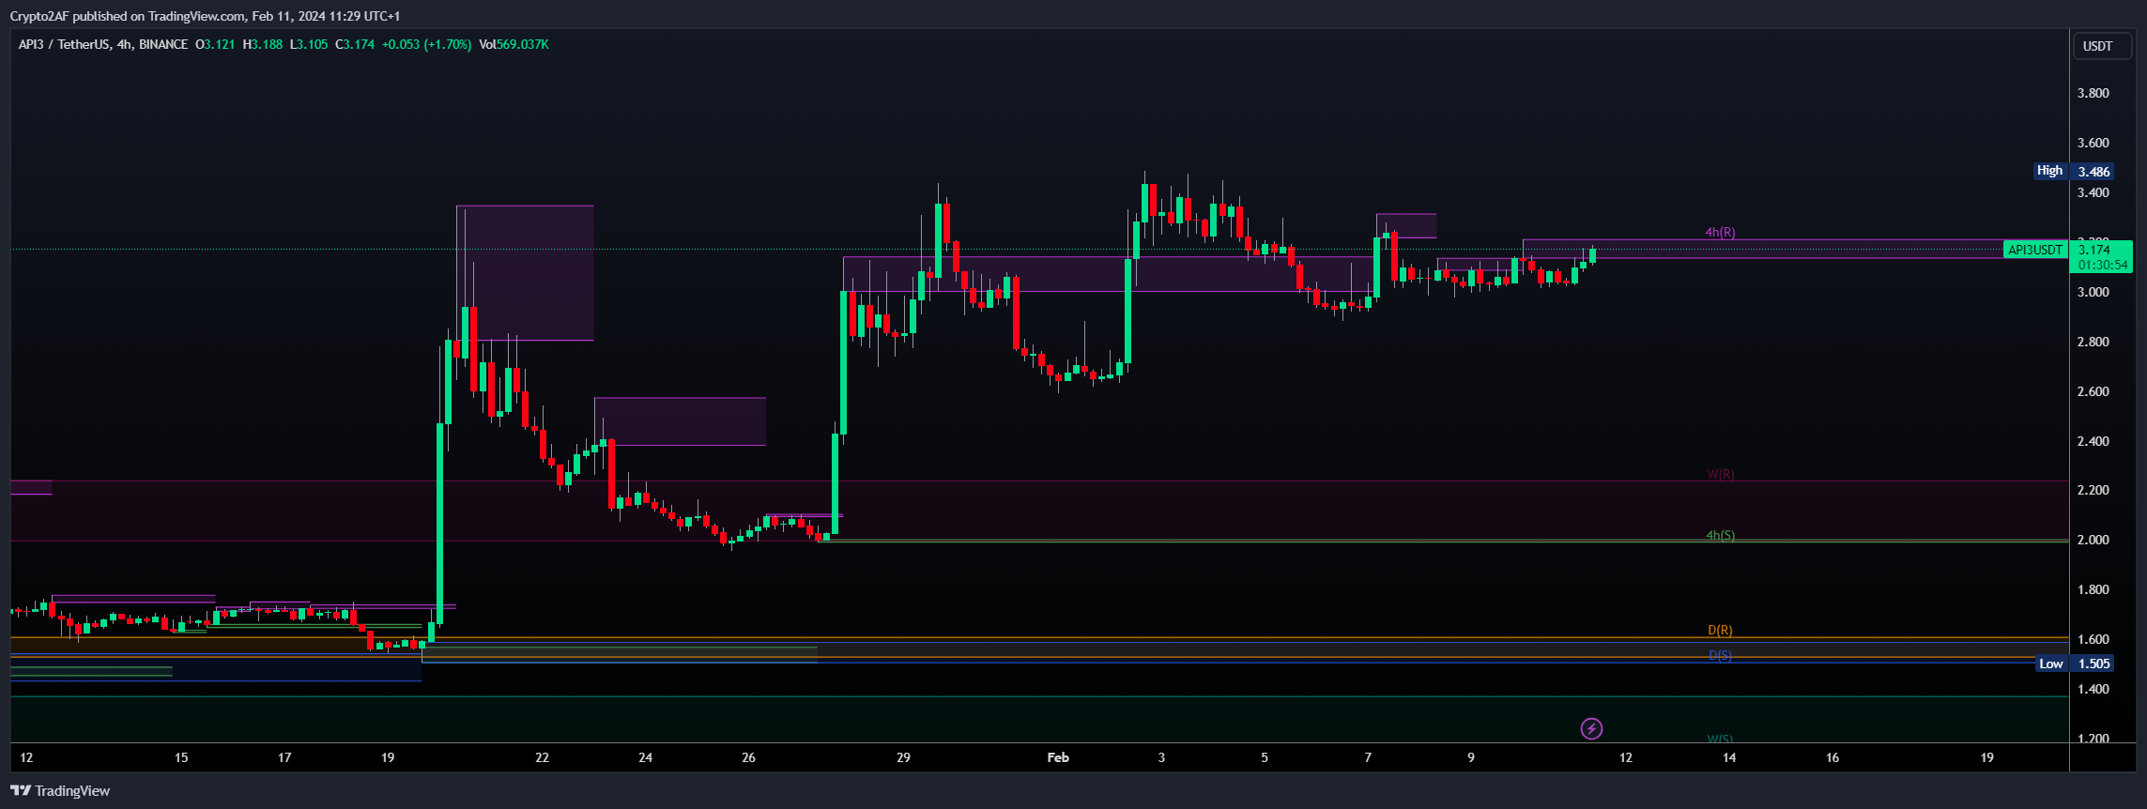2147x809 pixels.
Task: Click the 12 date right of 9 on time axis
Action: (x=1625, y=757)
